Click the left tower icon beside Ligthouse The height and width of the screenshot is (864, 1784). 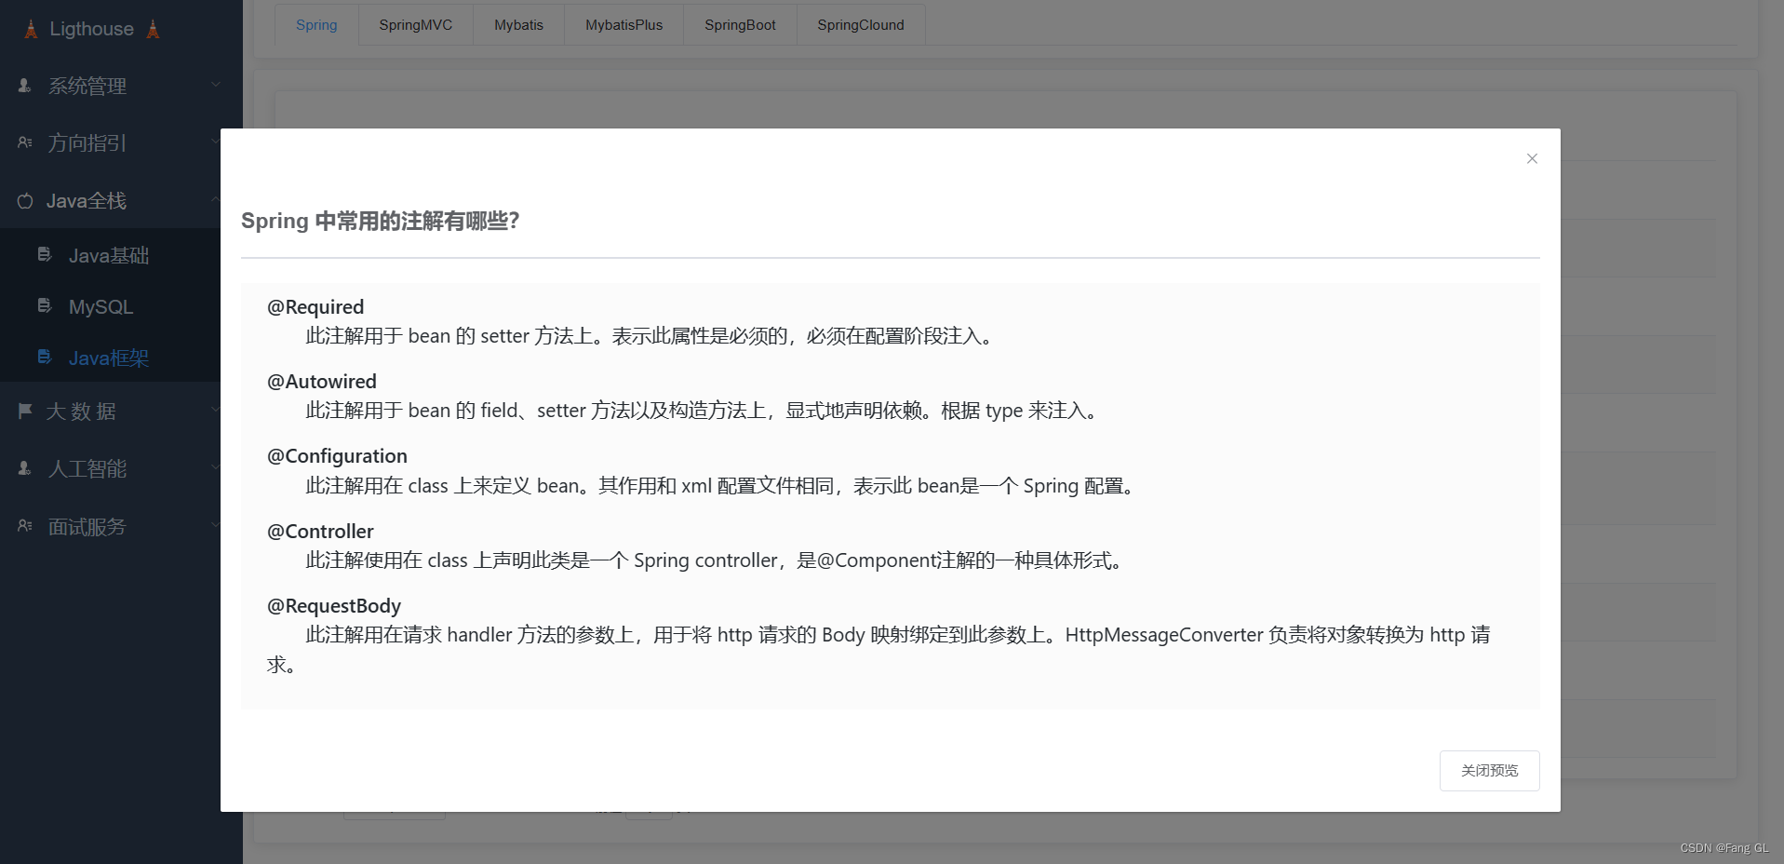click(x=31, y=29)
